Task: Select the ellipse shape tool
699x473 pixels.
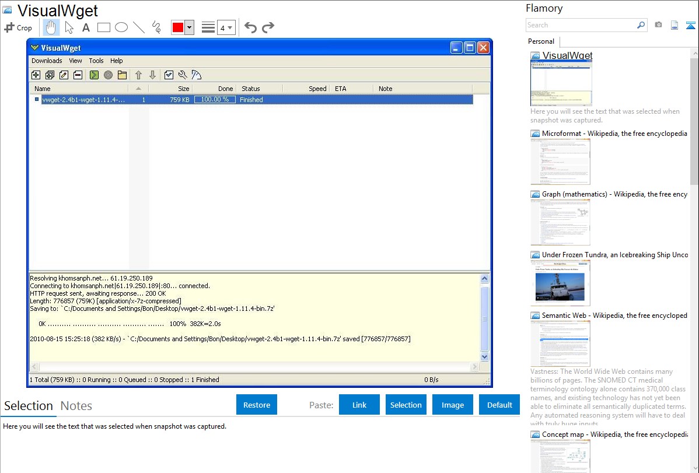Action: (121, 27)
